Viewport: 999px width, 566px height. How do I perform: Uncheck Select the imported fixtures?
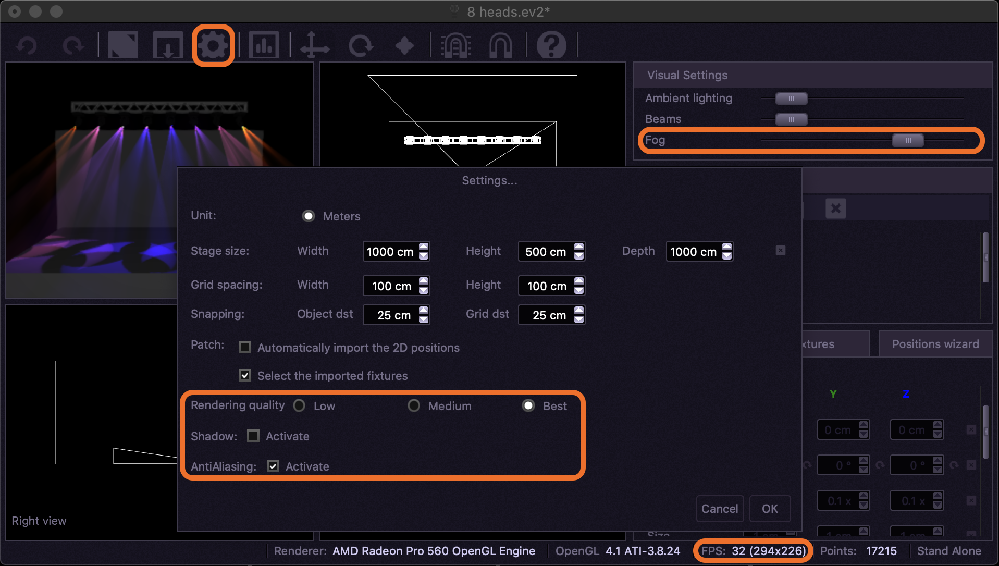245,375
